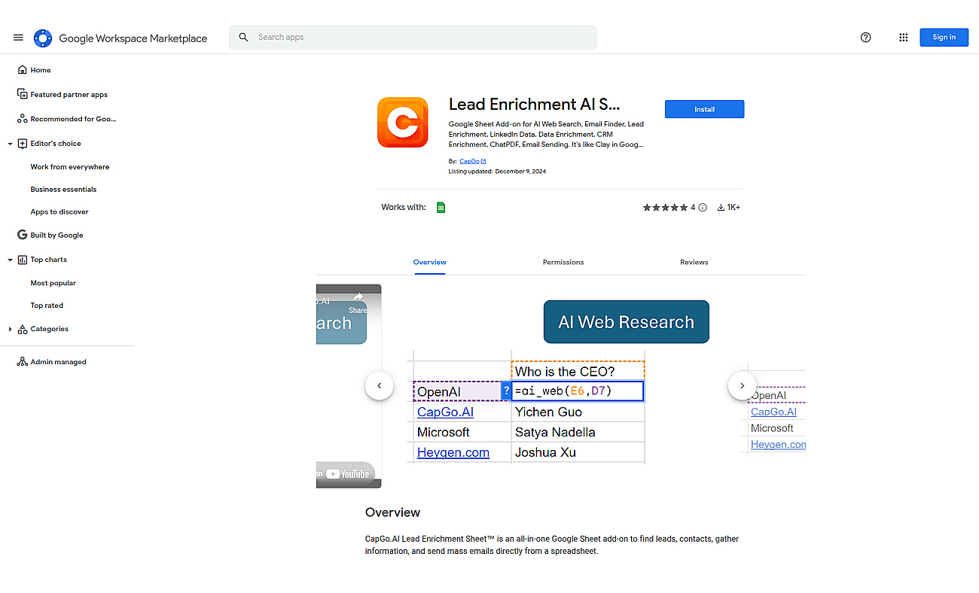Click the Categories shapes icon
The width and height of the screenshot is (979, 593).
click(x=23, y=329)
